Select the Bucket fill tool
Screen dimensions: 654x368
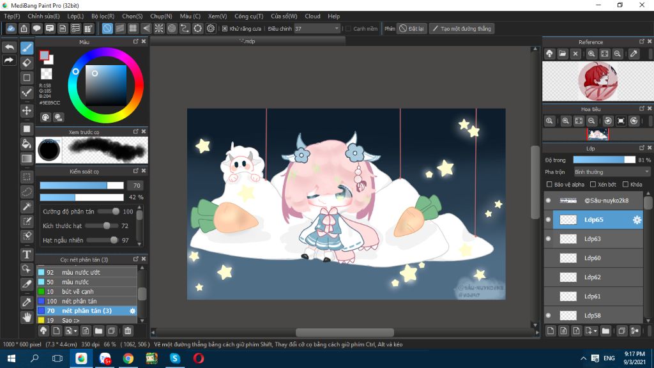point(27,144)
